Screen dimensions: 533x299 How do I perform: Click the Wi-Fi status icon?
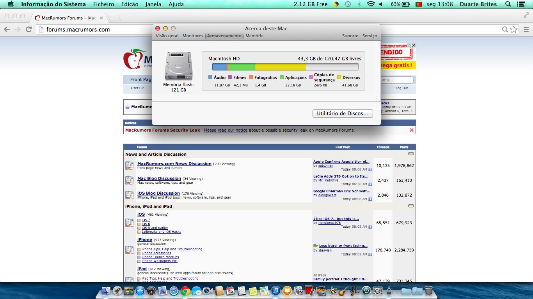[x=371, y=4]
